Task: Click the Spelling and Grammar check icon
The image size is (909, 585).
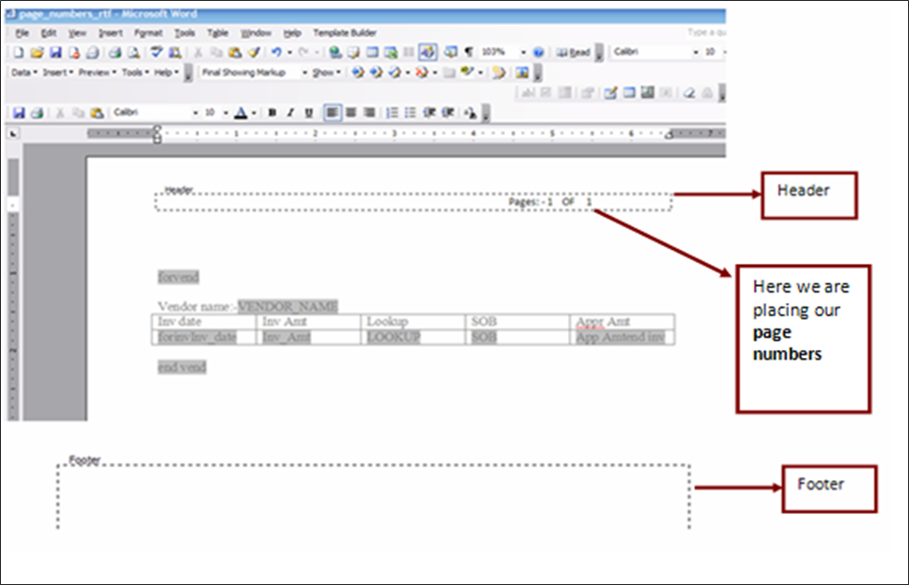Action: (x=156, y=52)
